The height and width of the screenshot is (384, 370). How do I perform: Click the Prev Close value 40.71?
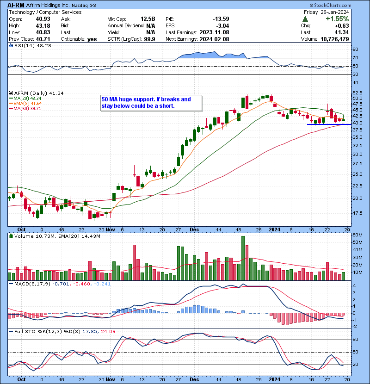click(43, 39)
